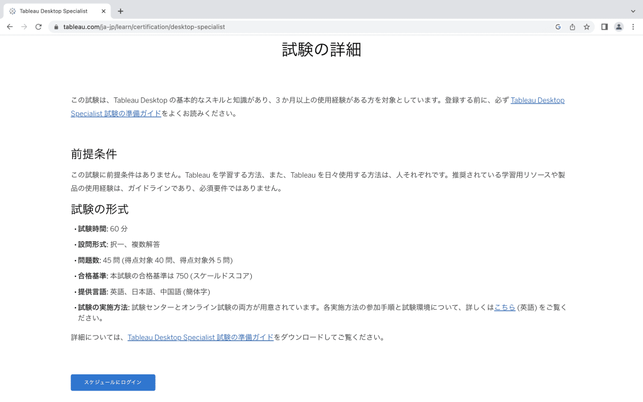
Task: Close the Tableau Desktop Specialist tab
Action: pos(104,11)
